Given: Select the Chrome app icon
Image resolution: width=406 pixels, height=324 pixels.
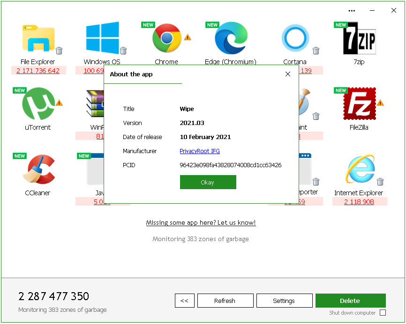Looking at the screenshot, I should point(167,38).
